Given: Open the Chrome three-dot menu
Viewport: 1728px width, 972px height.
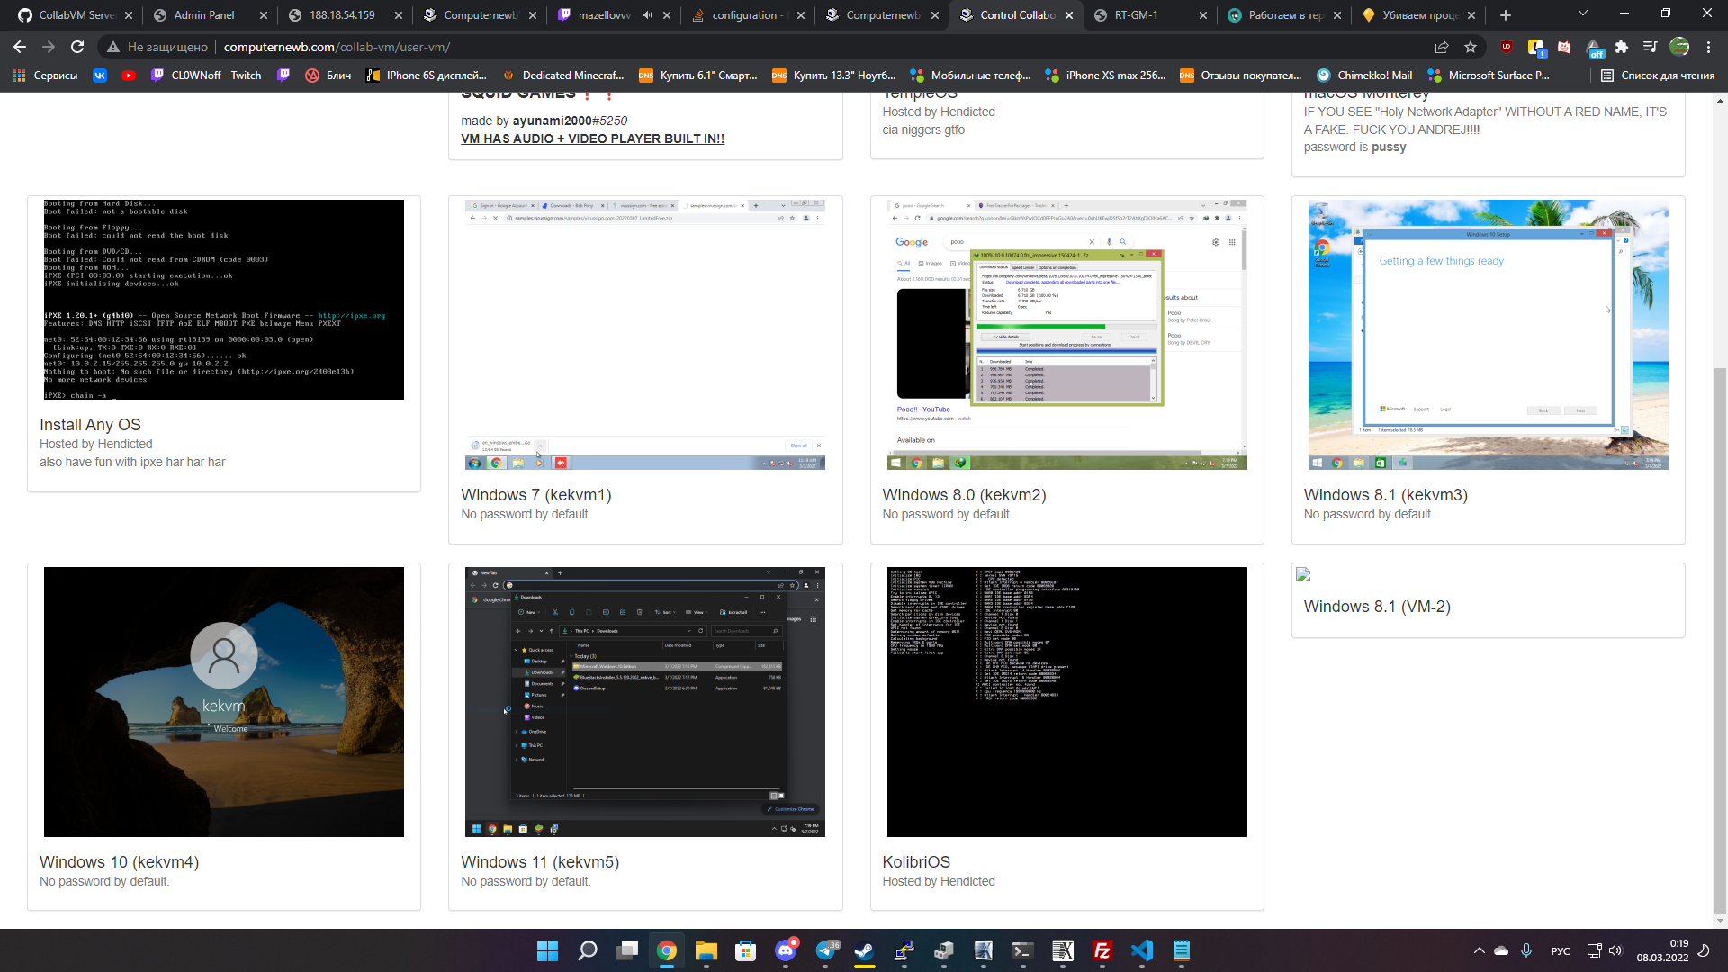Looking at the screenshot, I should [x=1708, y=47].
